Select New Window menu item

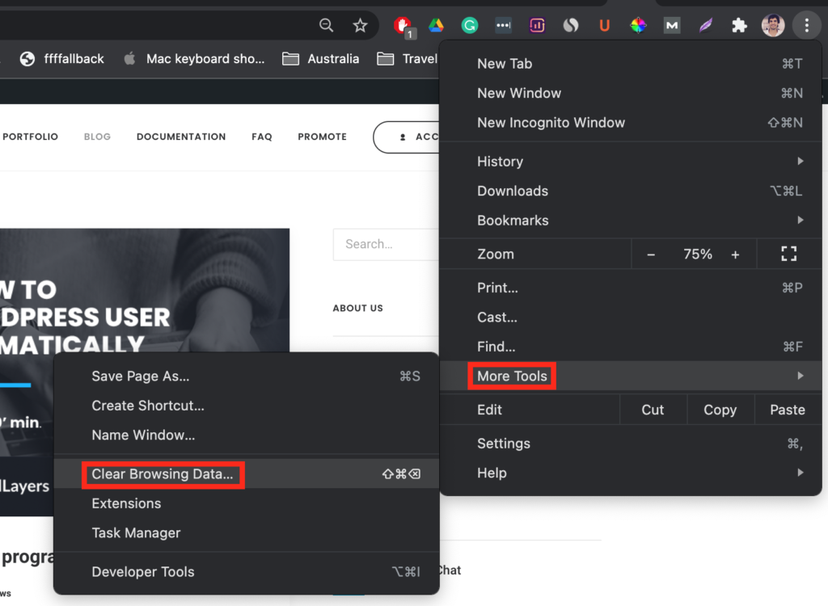[631, 93]
